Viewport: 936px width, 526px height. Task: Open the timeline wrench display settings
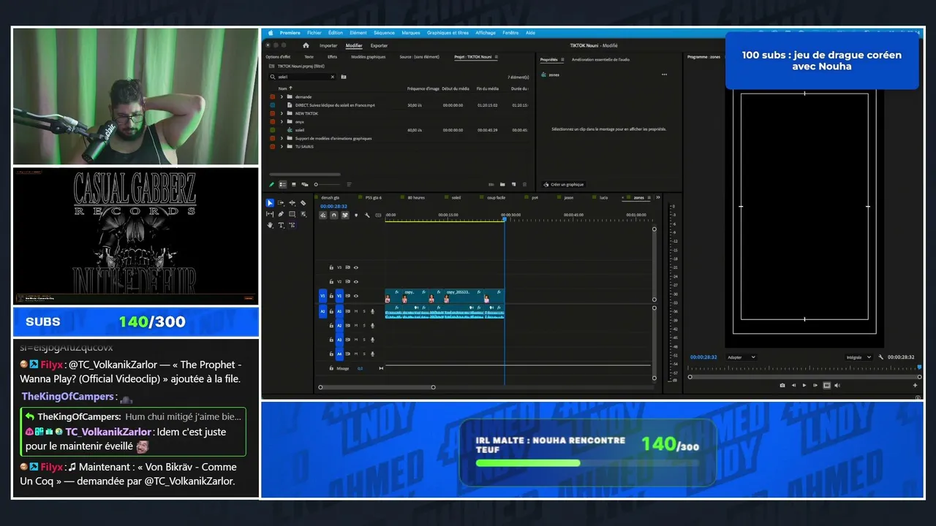[x=367, y=215]
